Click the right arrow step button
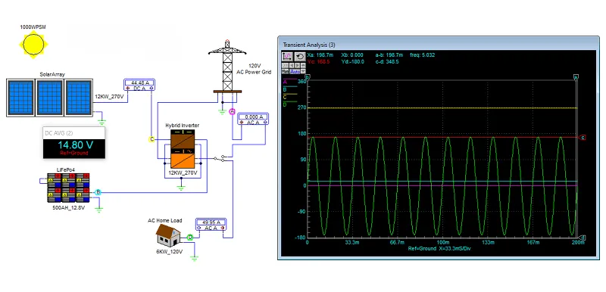The image size is (606, 292). click(298, 65)
